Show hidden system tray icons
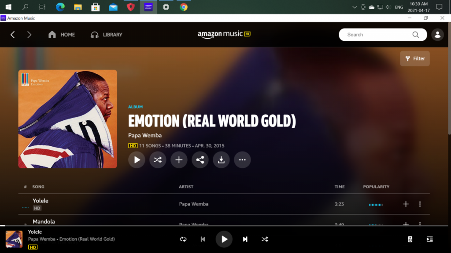This screenshot has height=253, width=451. tap(355, 7)
